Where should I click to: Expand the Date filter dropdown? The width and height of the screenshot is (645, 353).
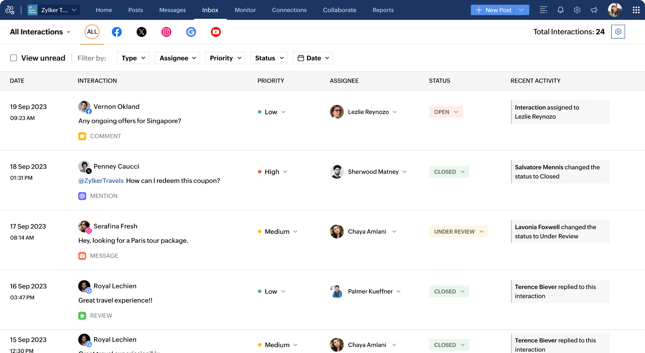(x=312, y=58)
